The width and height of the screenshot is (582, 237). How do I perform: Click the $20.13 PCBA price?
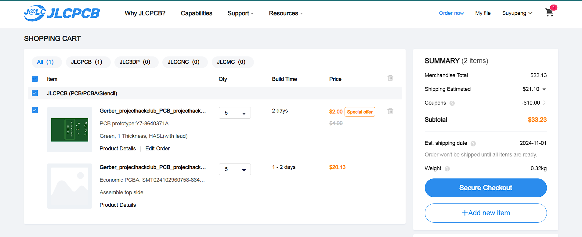(x=337, y=167)
